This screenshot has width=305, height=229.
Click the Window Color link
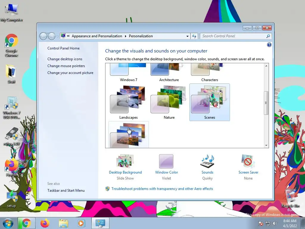point(166,172)
